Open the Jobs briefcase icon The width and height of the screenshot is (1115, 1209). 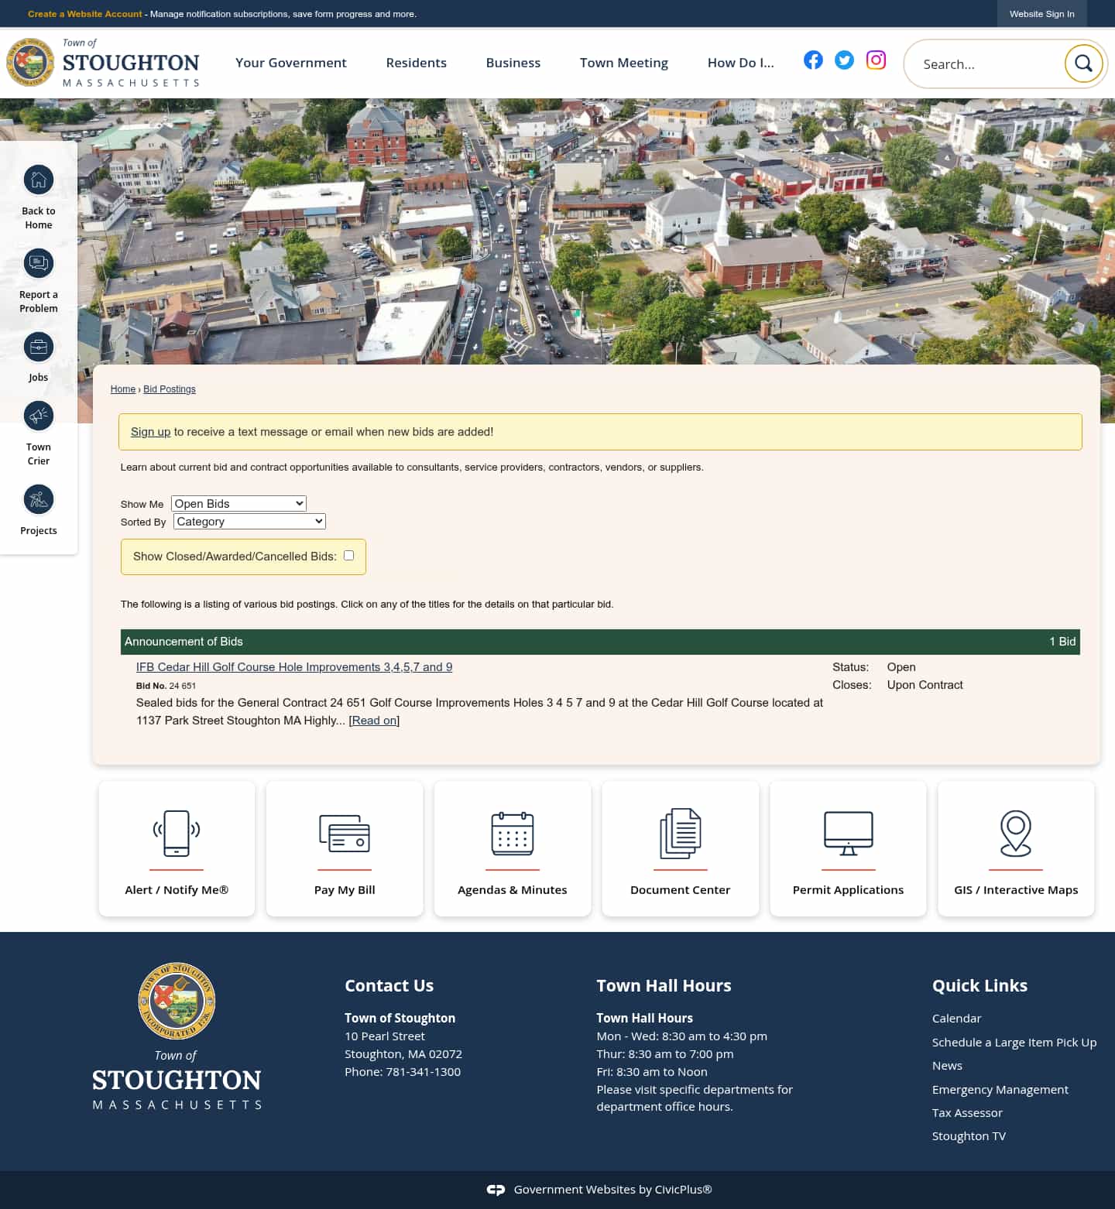click(x=39, y=348)
